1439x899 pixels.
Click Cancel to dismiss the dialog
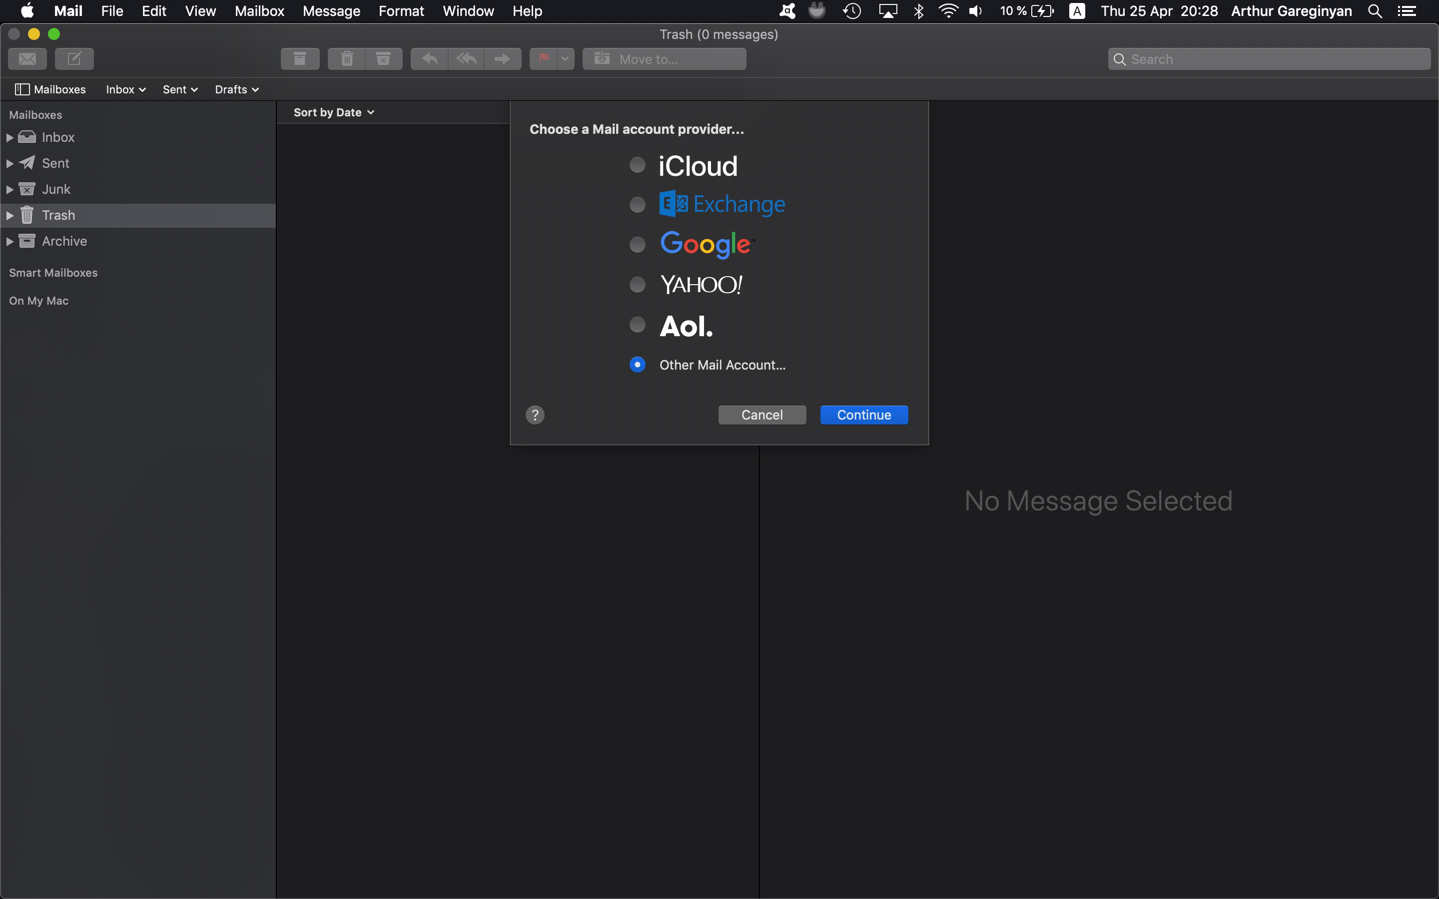pyautogui.click(x=761, y=414)
